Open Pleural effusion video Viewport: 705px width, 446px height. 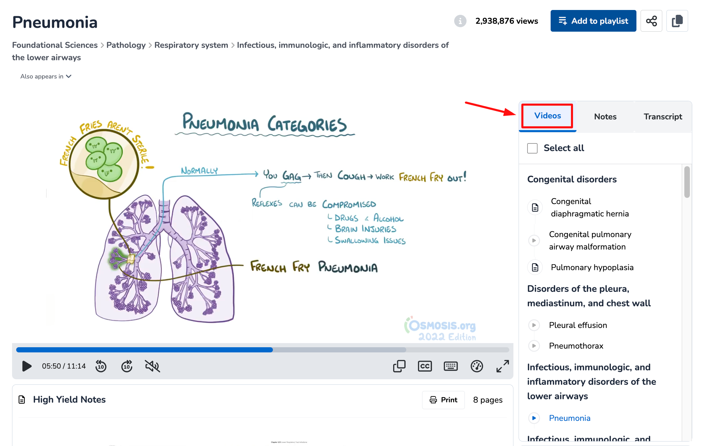click(578, 325)
